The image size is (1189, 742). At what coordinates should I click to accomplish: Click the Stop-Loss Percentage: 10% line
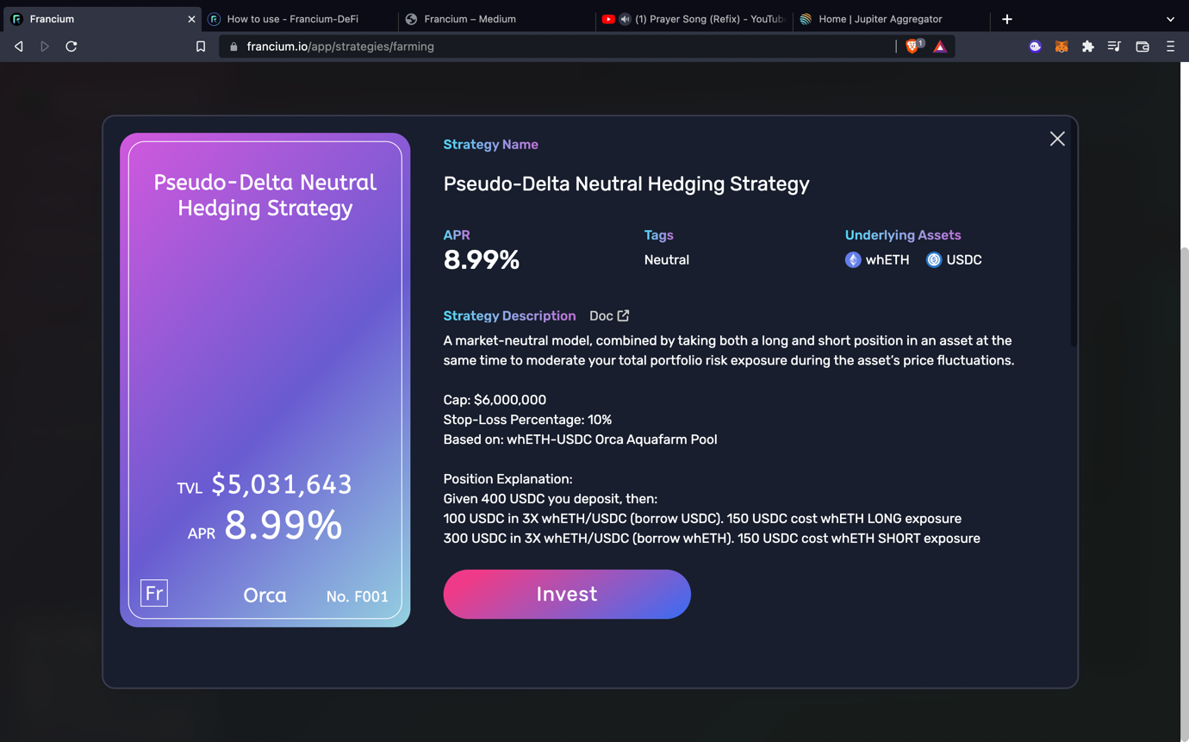(x=527, y=420)
